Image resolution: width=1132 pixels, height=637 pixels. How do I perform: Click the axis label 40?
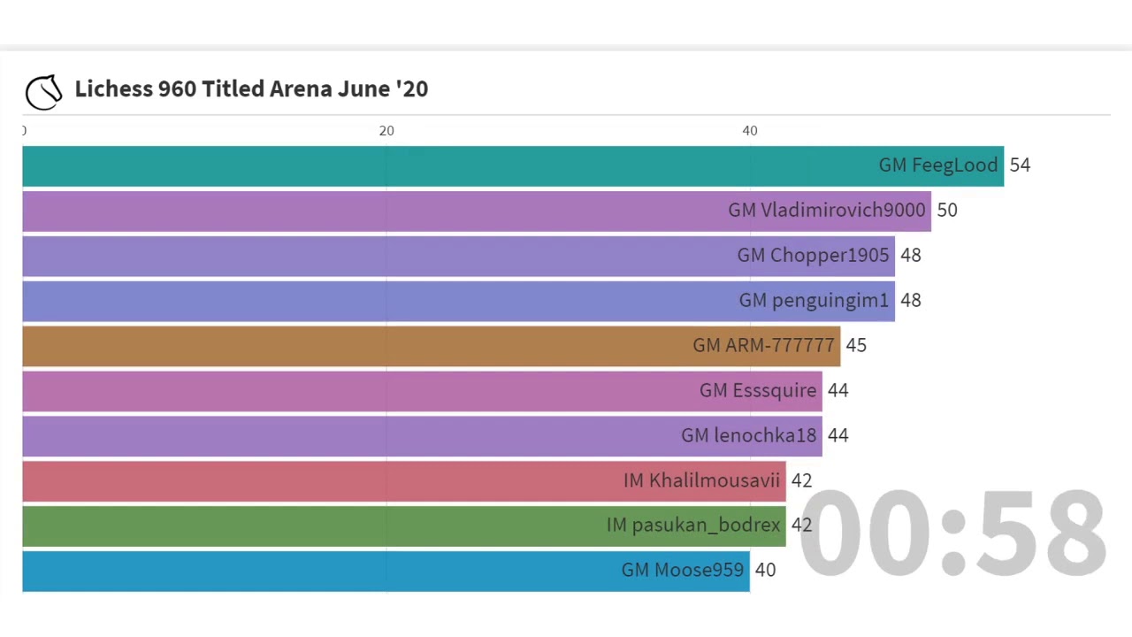point(750,130)
